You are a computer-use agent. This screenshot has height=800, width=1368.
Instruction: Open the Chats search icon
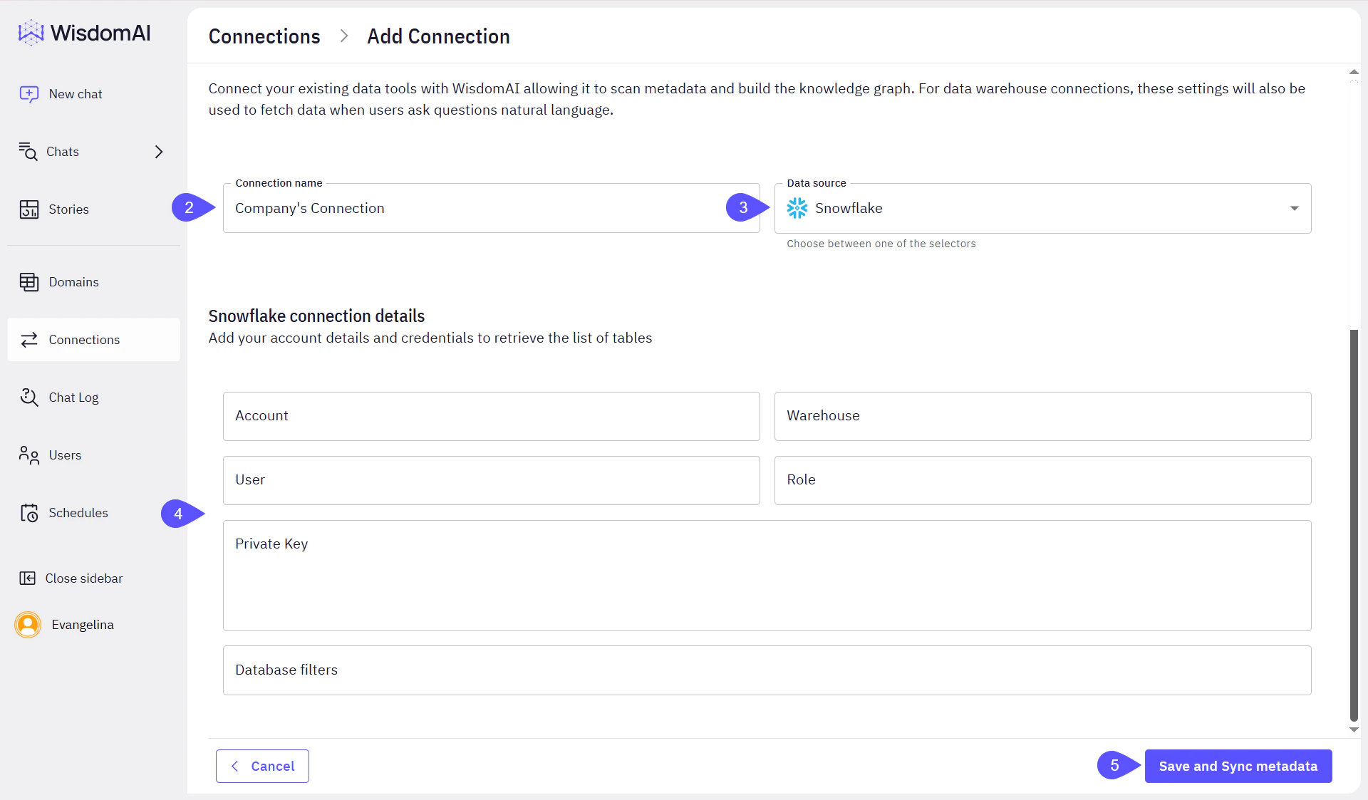[x=28, y=151]
